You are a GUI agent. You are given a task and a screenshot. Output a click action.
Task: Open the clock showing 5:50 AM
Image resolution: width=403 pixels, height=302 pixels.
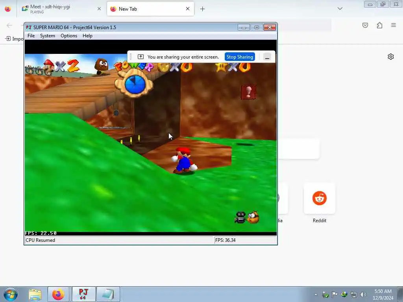pyautogui.click(x=383, y=295)
